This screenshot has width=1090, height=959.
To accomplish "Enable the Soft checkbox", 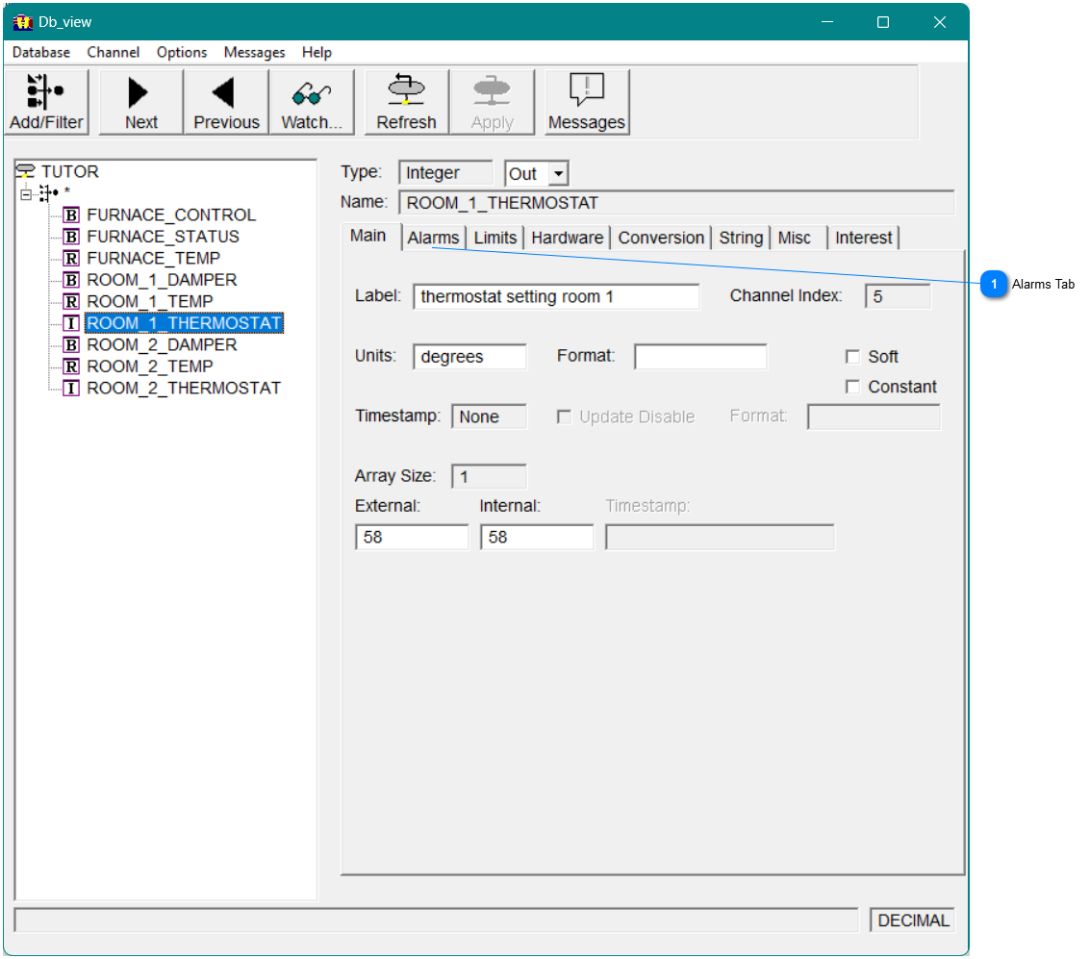I will [852, 356].
